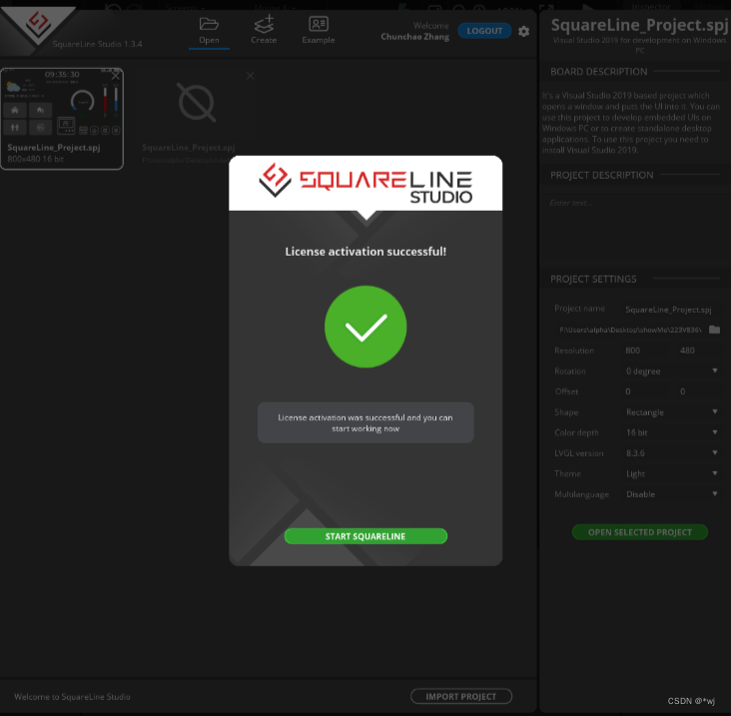Click the License activation successful heading
Viewport: 731px width, 716px height.
[365, 252]
